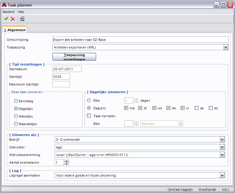235x193 pixels.
Task: Expand the Bedrijf dropdown
Action: tap(222, 140)
